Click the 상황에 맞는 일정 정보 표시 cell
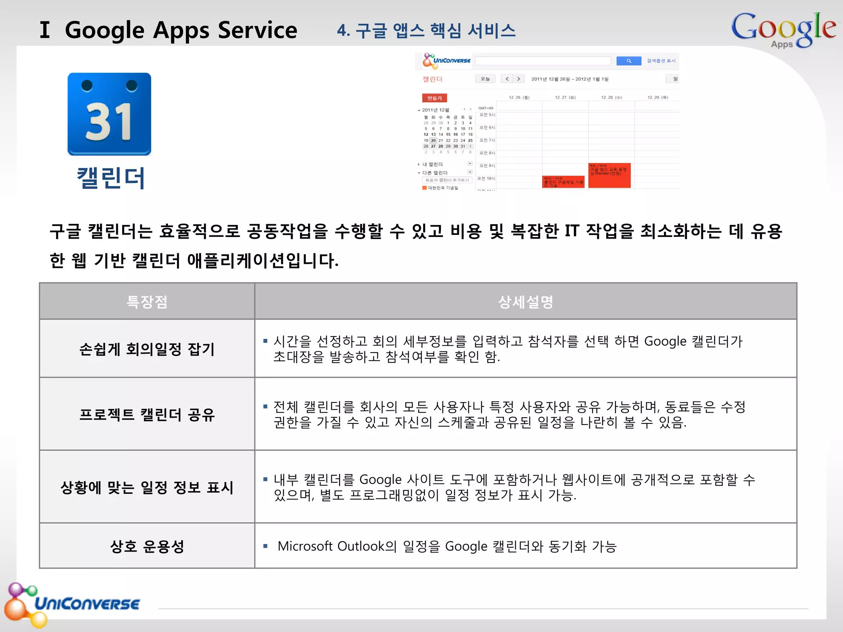The height and width of the screenshot is (632, 843). click(x=147, y=487)
